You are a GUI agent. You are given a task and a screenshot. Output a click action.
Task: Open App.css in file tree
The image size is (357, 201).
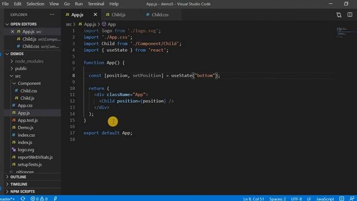click(x=25, y=106)
